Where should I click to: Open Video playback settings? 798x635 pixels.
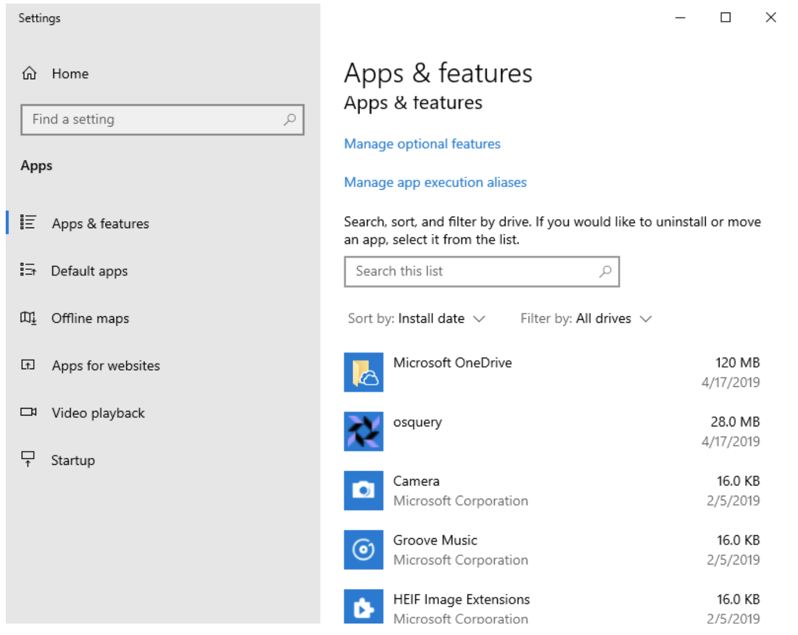[x=98, y=413]
